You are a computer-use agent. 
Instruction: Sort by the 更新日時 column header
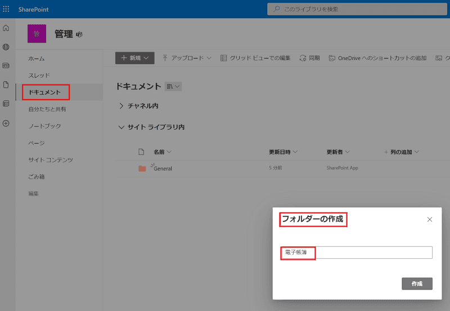[x=283, y=152]
